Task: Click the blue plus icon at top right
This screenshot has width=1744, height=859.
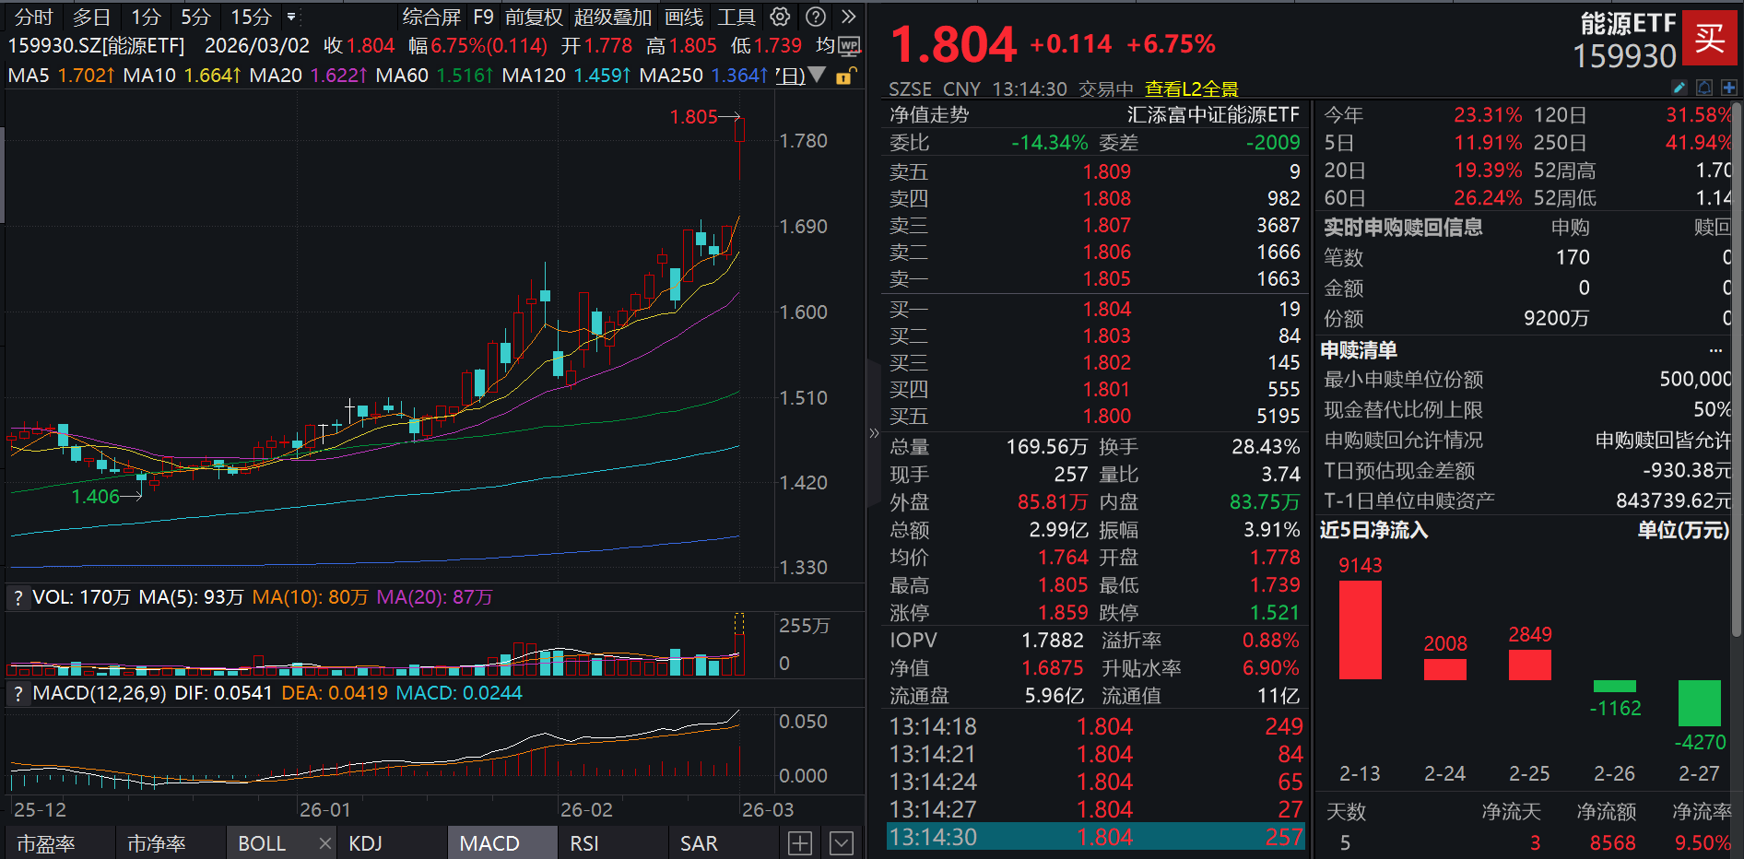Action: [x=1729, y=87]
